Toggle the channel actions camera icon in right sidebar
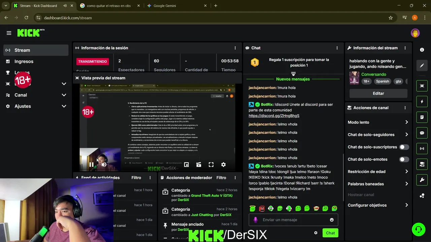Screen dimensions: 431x242 tap(422, 164)
